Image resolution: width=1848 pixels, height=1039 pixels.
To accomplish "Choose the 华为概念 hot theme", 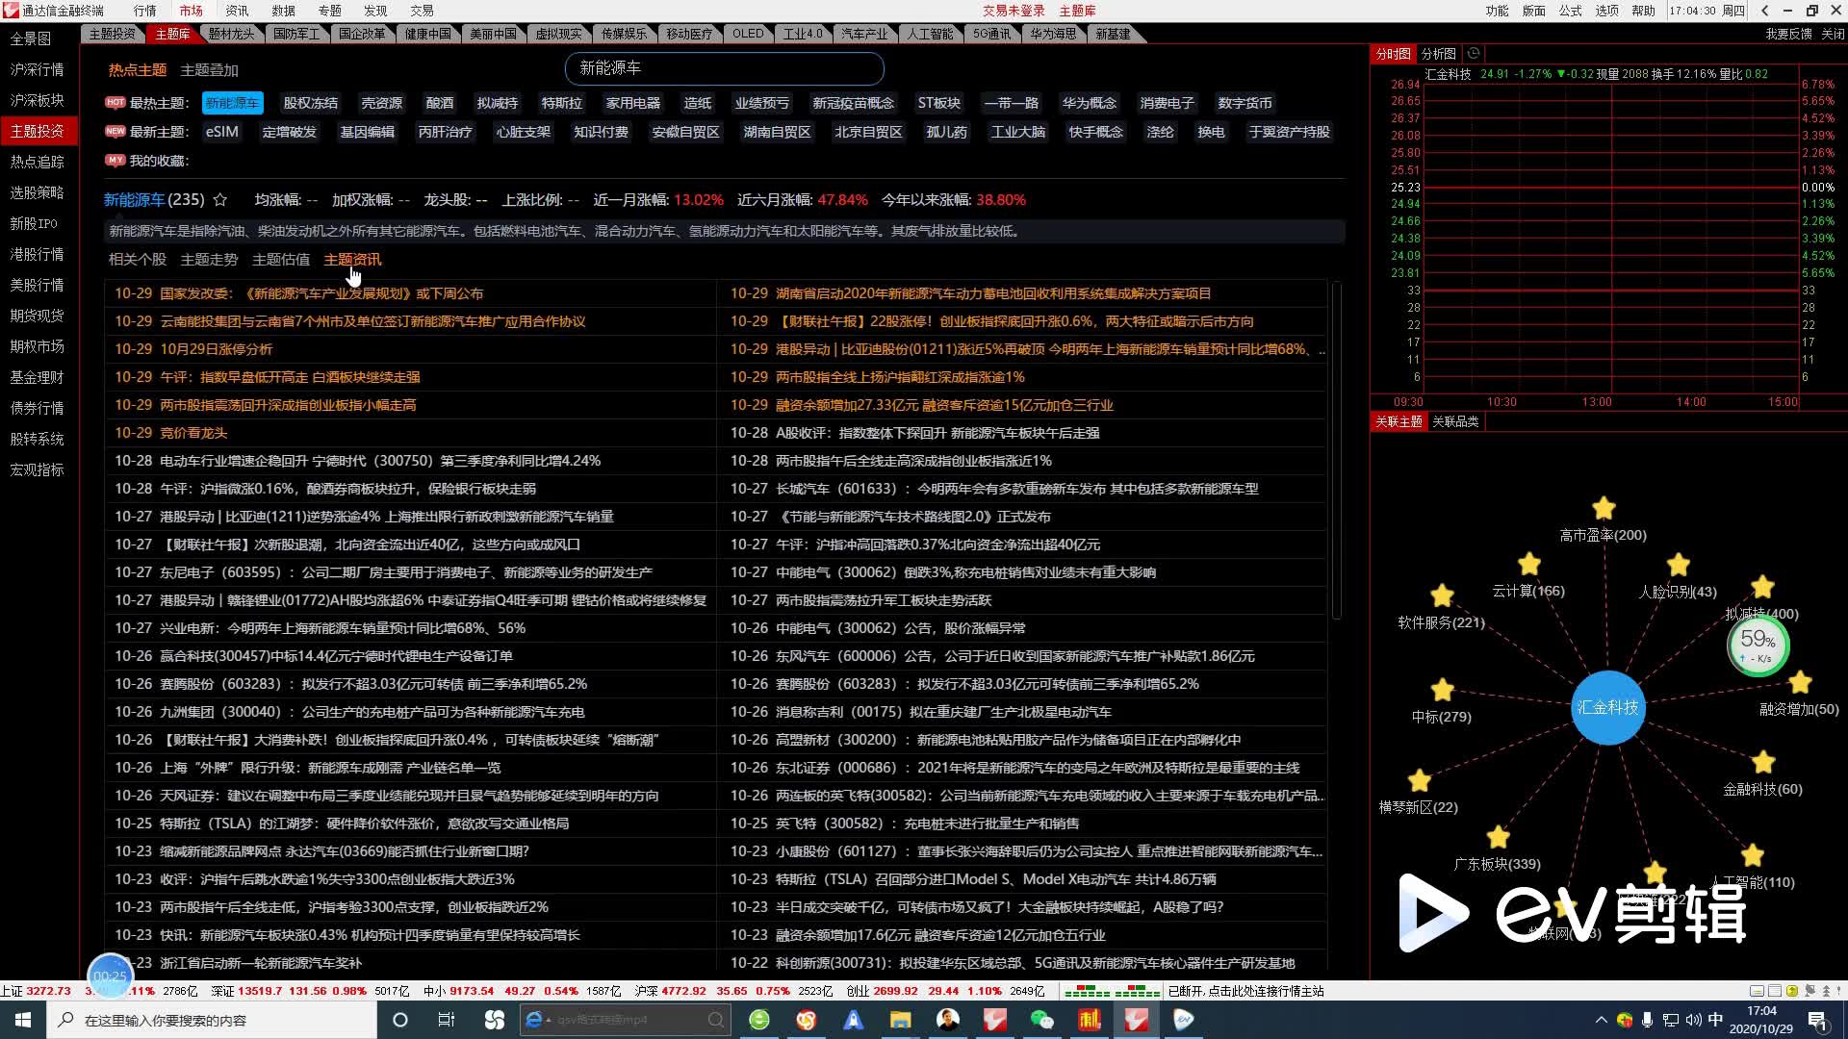I will click(1090, 103).
